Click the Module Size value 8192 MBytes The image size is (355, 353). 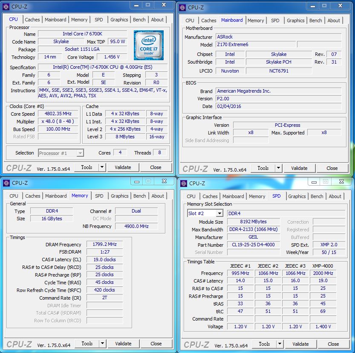253,222
